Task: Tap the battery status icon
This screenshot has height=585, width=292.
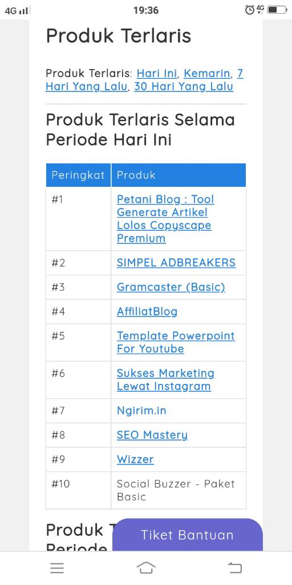Action: [277, 10]
